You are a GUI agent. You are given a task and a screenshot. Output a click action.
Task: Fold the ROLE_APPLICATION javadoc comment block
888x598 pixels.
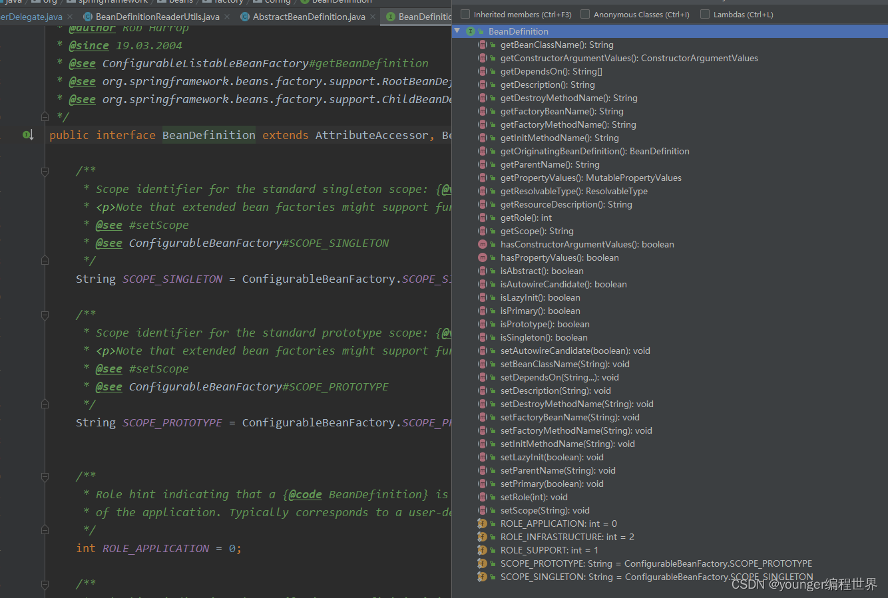[x=45, y=476]
